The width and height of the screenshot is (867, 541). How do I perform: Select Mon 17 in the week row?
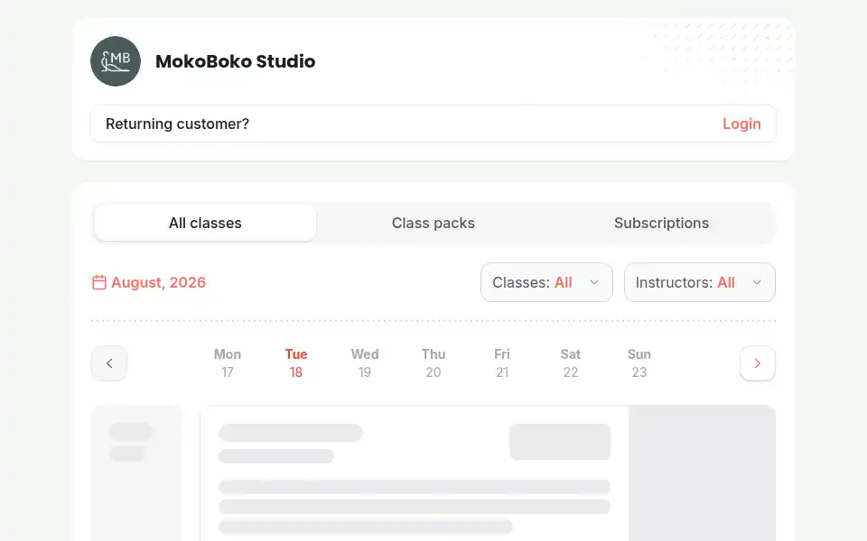228,362
